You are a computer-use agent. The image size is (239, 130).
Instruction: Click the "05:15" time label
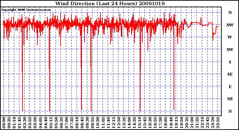click(x=51, y=123)
